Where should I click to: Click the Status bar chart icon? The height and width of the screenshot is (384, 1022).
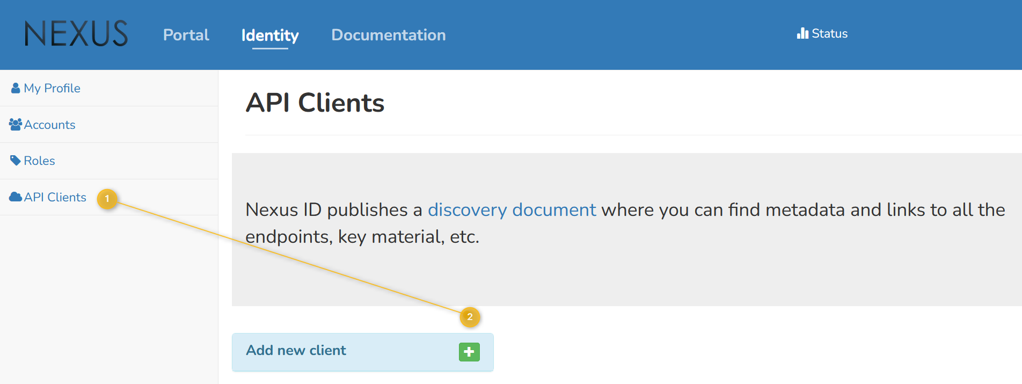coord(802,33)
